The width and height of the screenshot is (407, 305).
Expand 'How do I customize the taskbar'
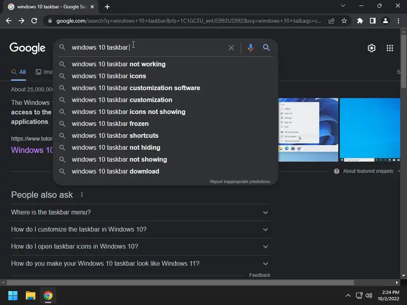coord(140,230)
